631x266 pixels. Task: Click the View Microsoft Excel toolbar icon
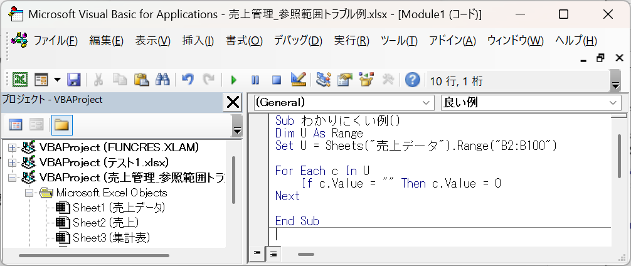point(19,80)
